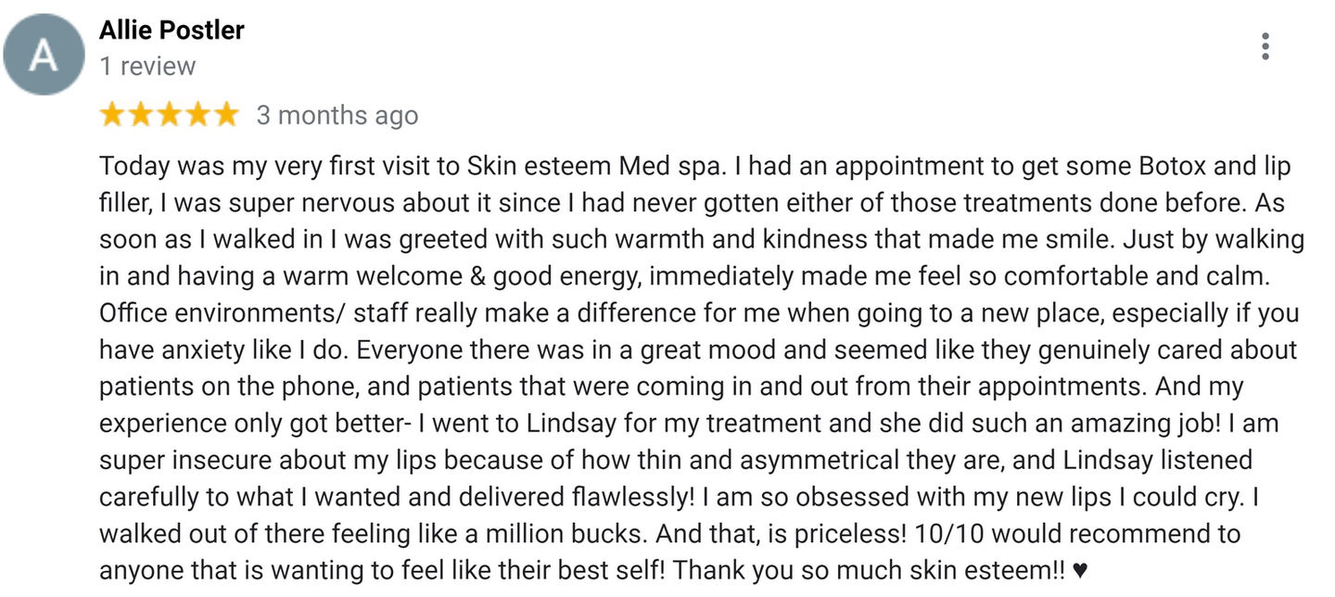Screen dimensions: 1335x597
Task: Open reviewer name Allie Postler's profile
Action: point(172,30)
